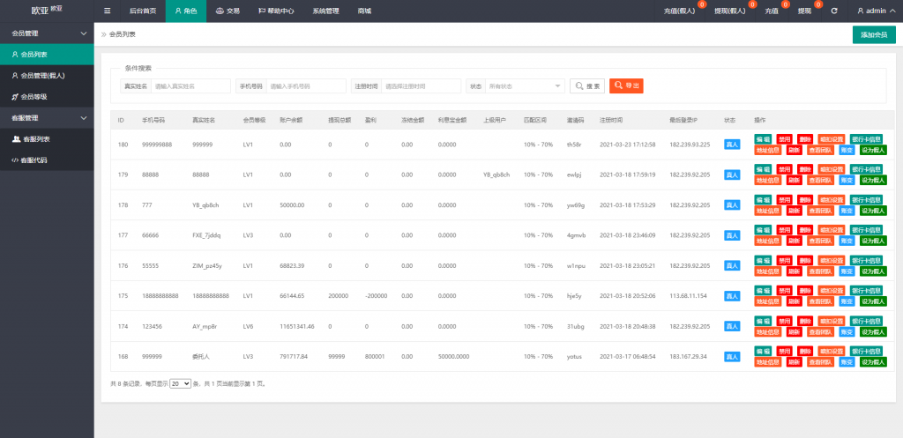Expand the admin user menu
Viewport: 903px width, 438px height.
(877, 11)
